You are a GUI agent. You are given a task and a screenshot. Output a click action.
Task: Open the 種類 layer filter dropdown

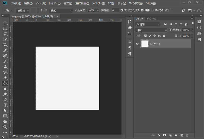tap(147, 24)
